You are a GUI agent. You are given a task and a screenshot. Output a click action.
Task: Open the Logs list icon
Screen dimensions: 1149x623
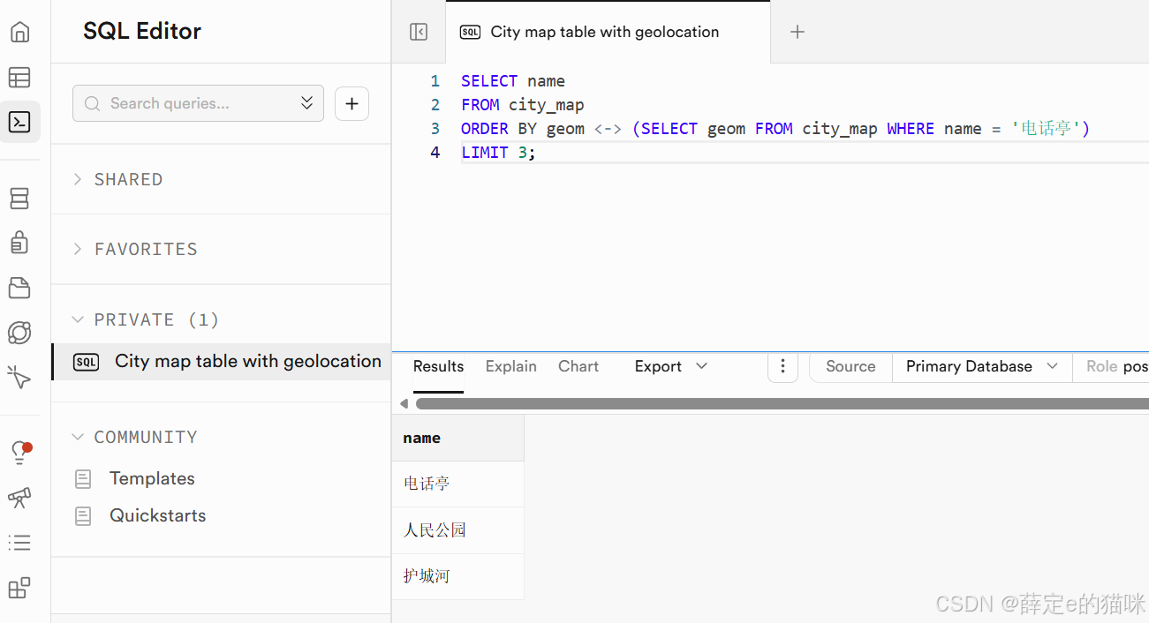(x=19, y=543)
